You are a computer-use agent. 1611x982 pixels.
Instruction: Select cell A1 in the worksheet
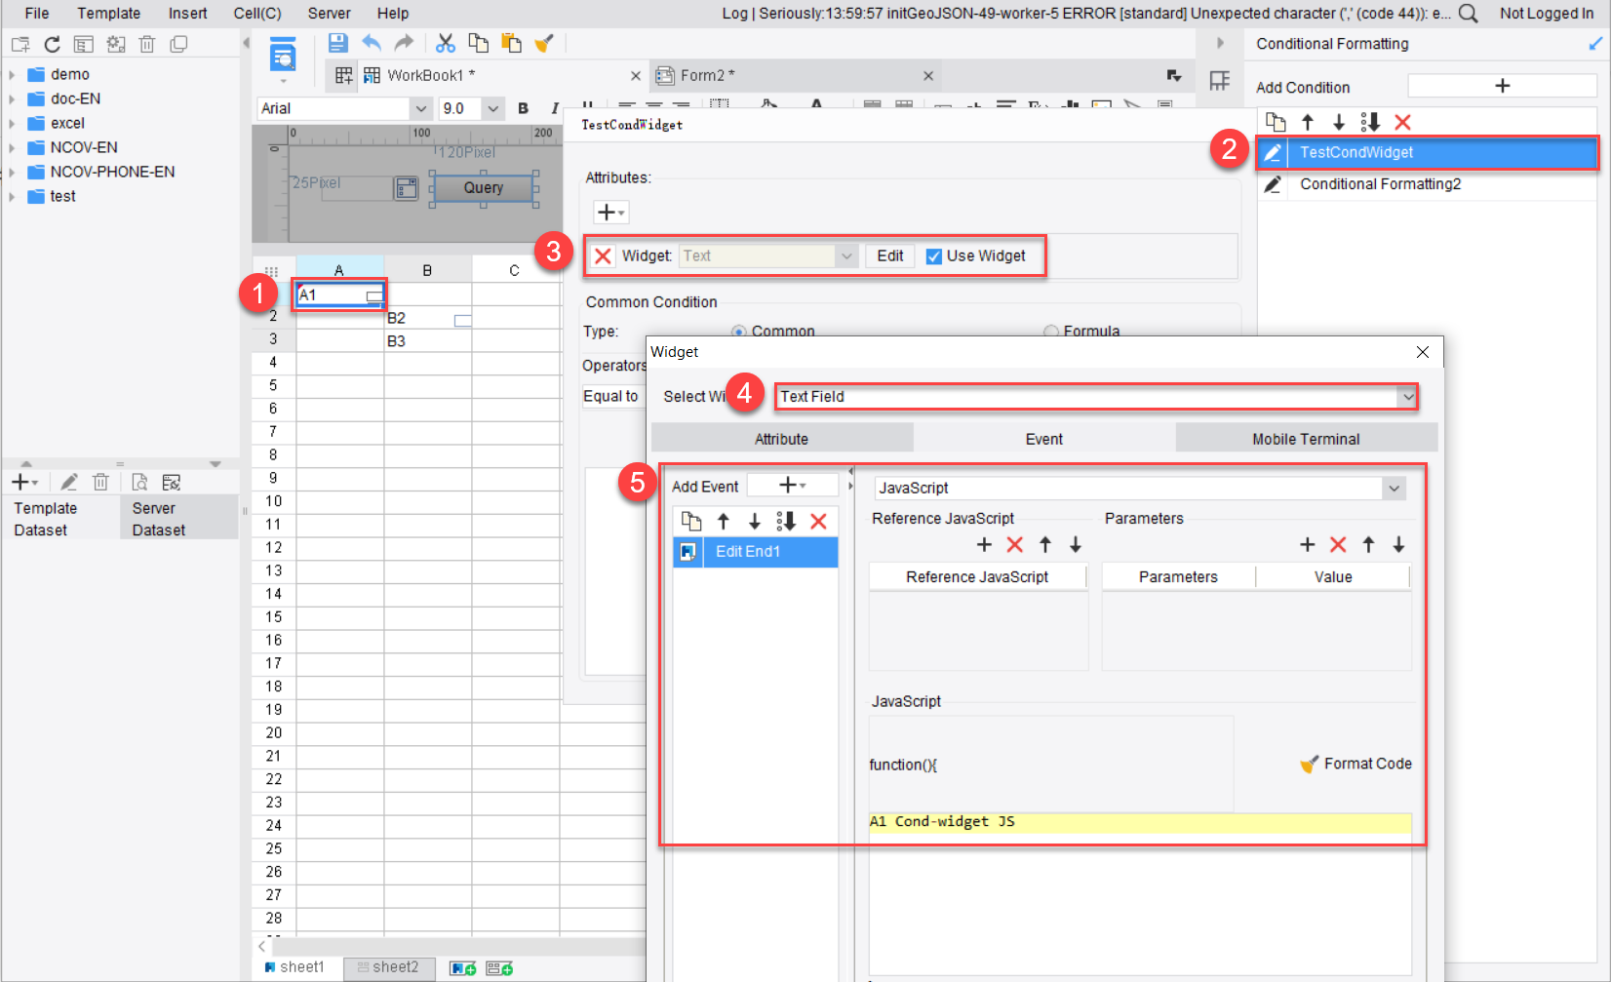pos(339,295)
